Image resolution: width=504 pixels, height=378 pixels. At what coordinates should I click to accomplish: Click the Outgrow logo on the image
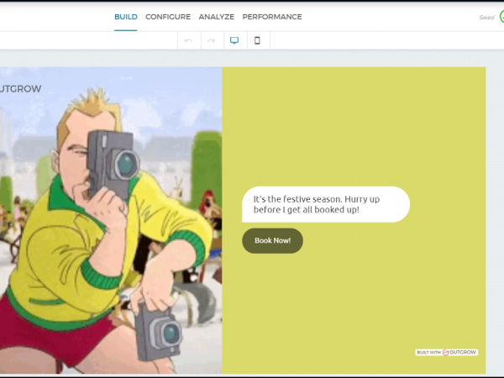click(20, 88)
